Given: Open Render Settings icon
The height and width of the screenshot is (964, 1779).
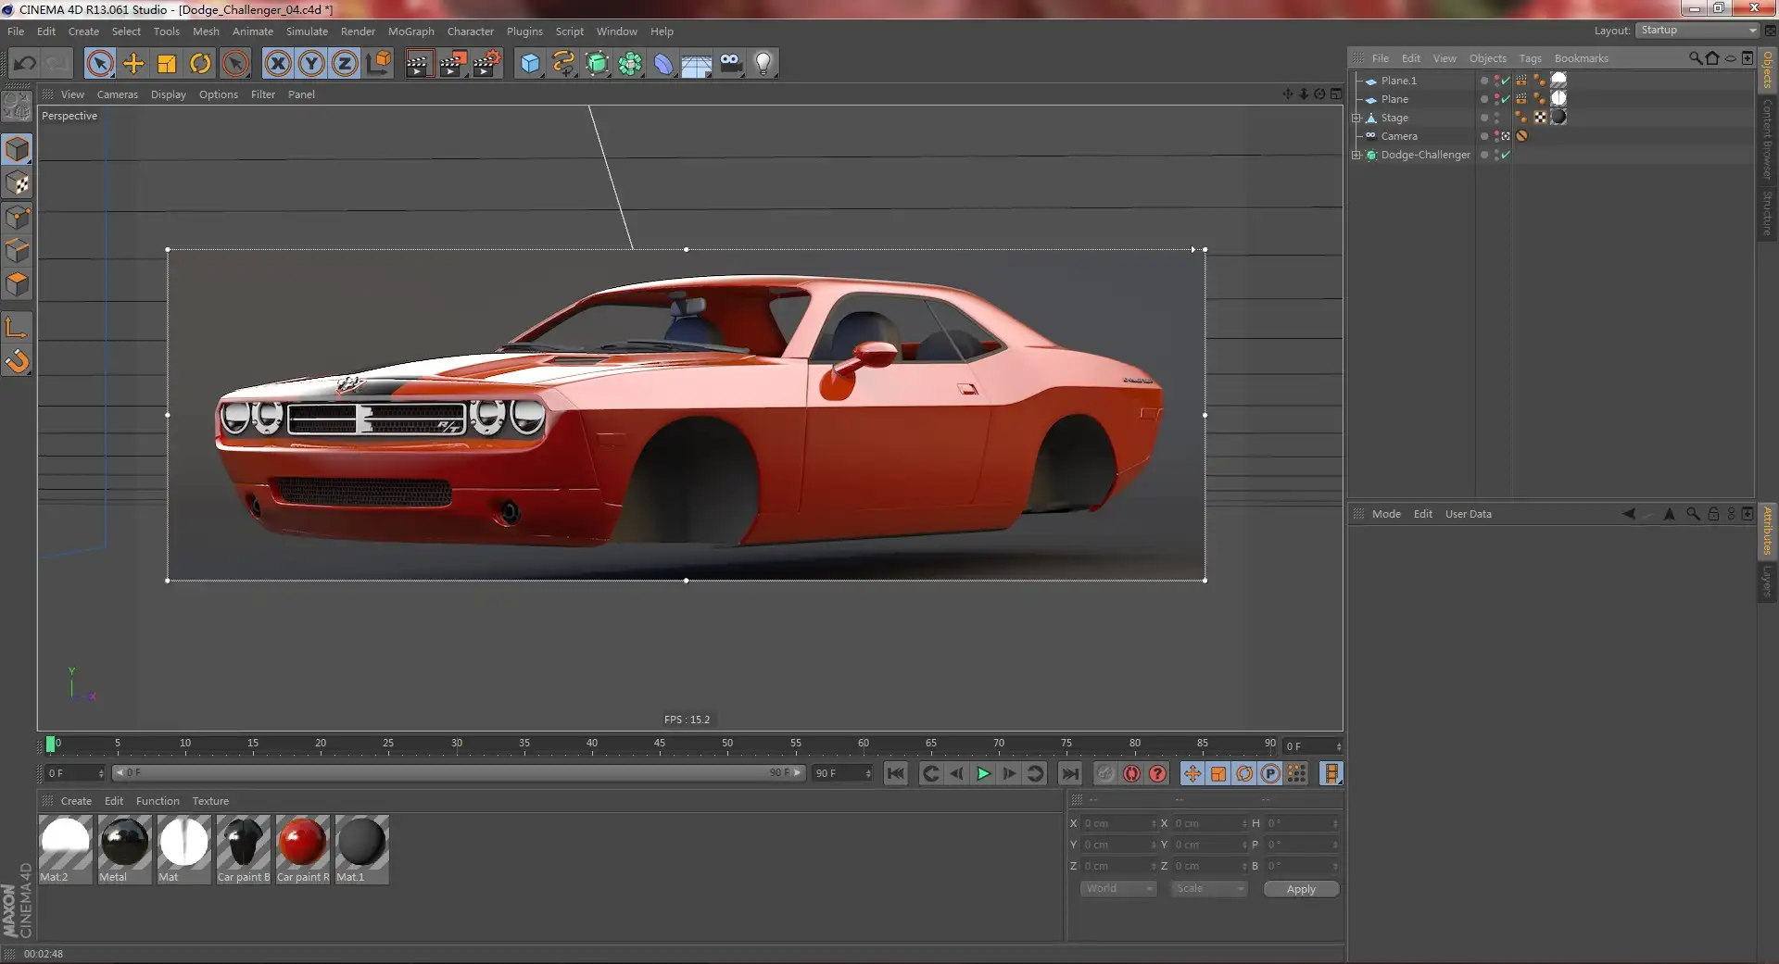Looking at the screenshot, I should 486,63.
